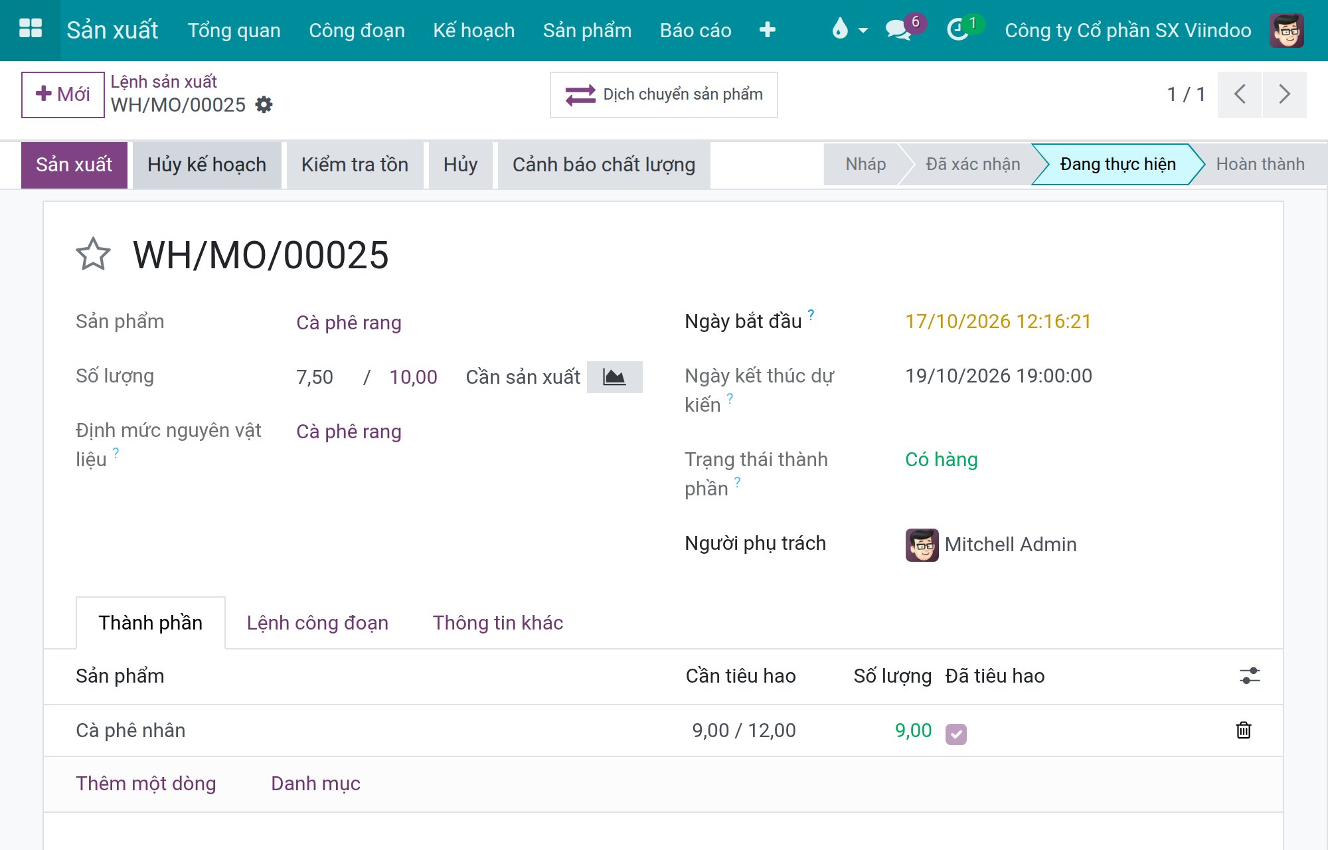1328x850 pixels.
Task: Open column options adjust icon
Action: pos(1250,676)
